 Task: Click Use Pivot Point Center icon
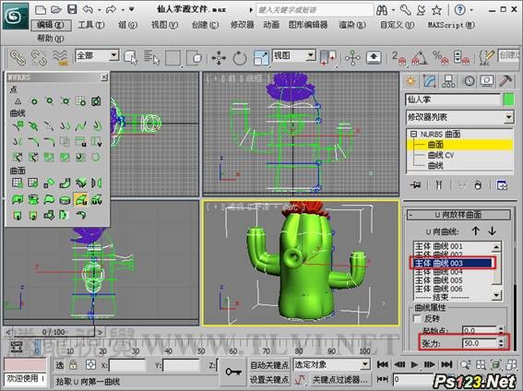click(x=327, y=57)
